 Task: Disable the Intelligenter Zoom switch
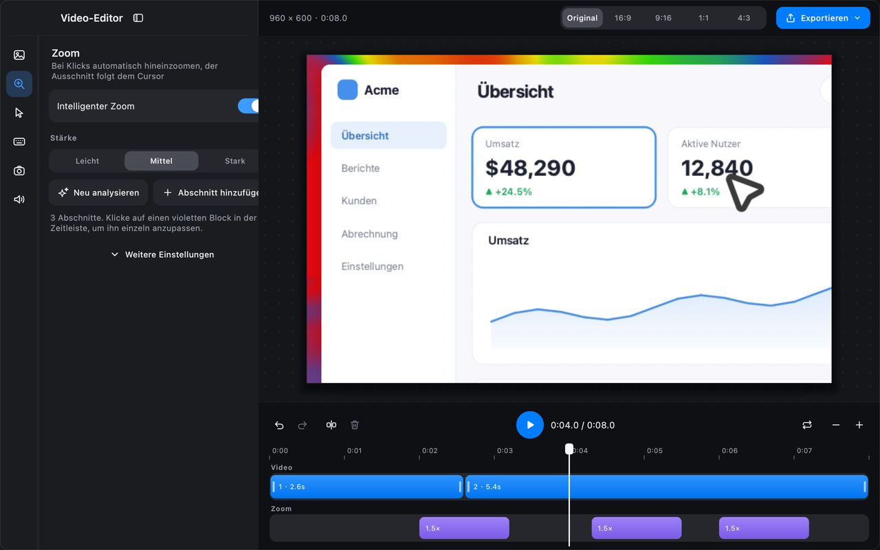248,106
